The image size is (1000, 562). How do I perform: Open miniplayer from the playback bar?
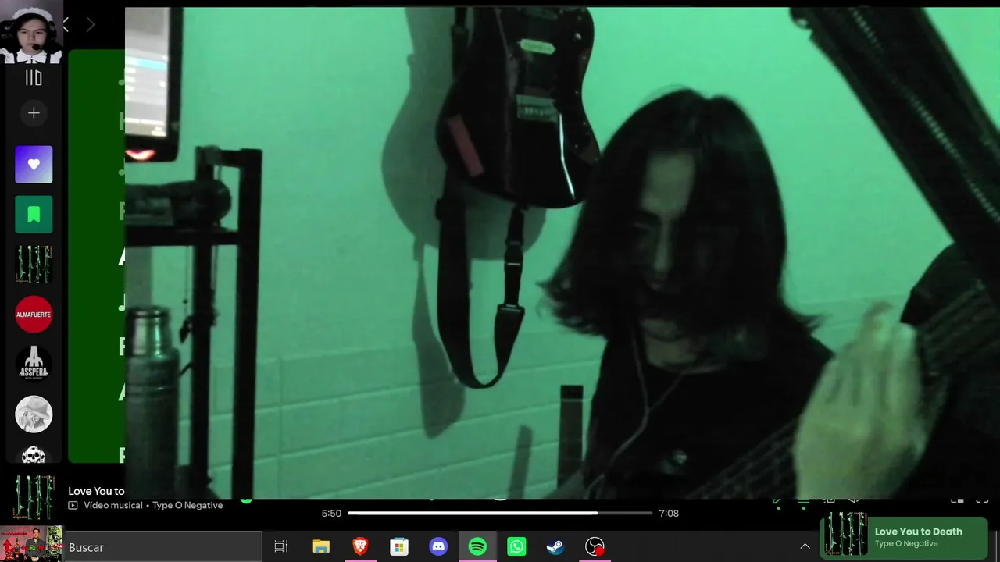point(957,500)
